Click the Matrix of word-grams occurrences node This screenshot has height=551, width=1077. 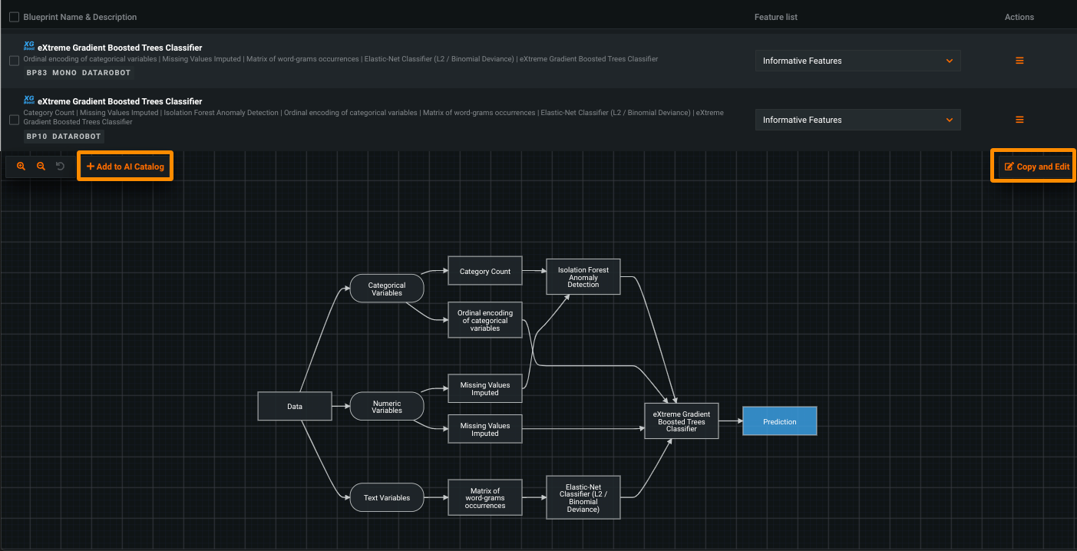485,498
